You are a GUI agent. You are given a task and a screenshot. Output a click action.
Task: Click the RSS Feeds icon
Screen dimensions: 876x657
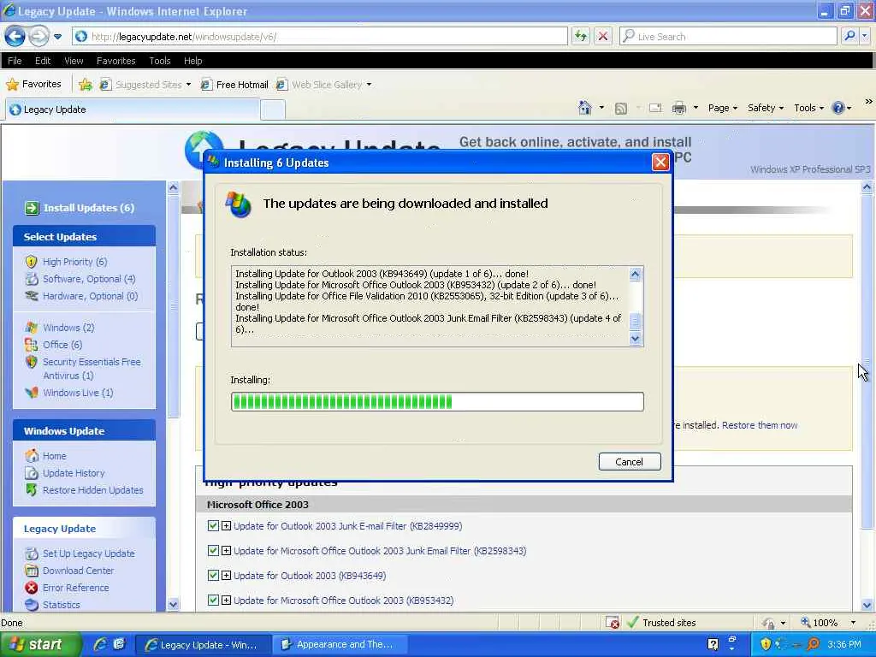(621, 108)
